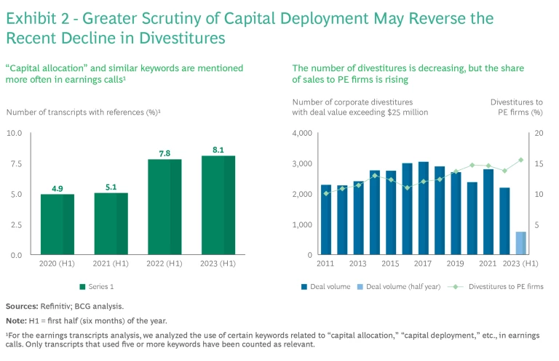Click the 2020 (H1) bar labeled 4.9
Viewport: 559px width, 361px height.
pos(57,224)
